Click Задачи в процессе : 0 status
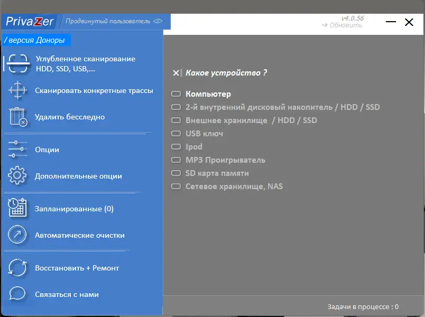Screen dimensions: 425x317 [363, 307]
